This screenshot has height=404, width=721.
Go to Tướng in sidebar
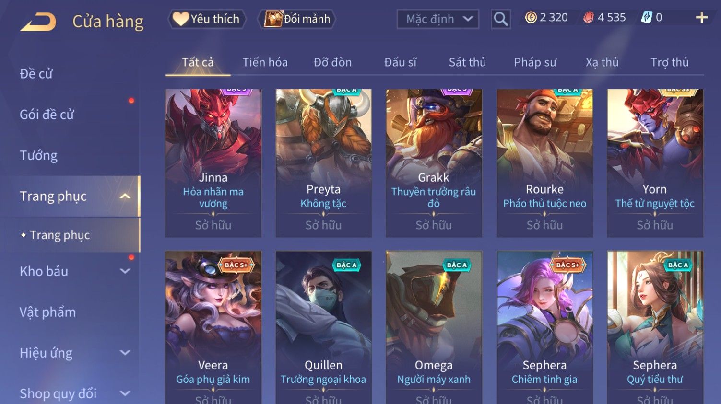coord(38,155)
